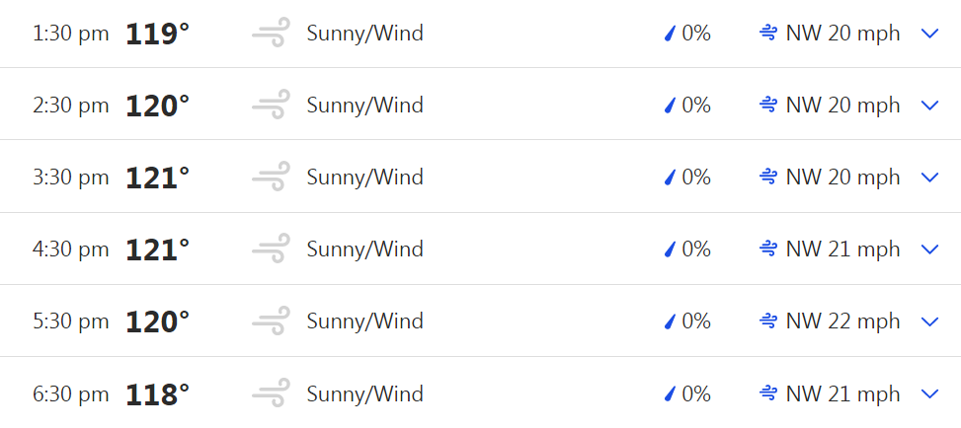Click the 0% precipitation value at 5:30 pm
The height and width of the screenshot is (428, 961).
(x=696, y=321)
